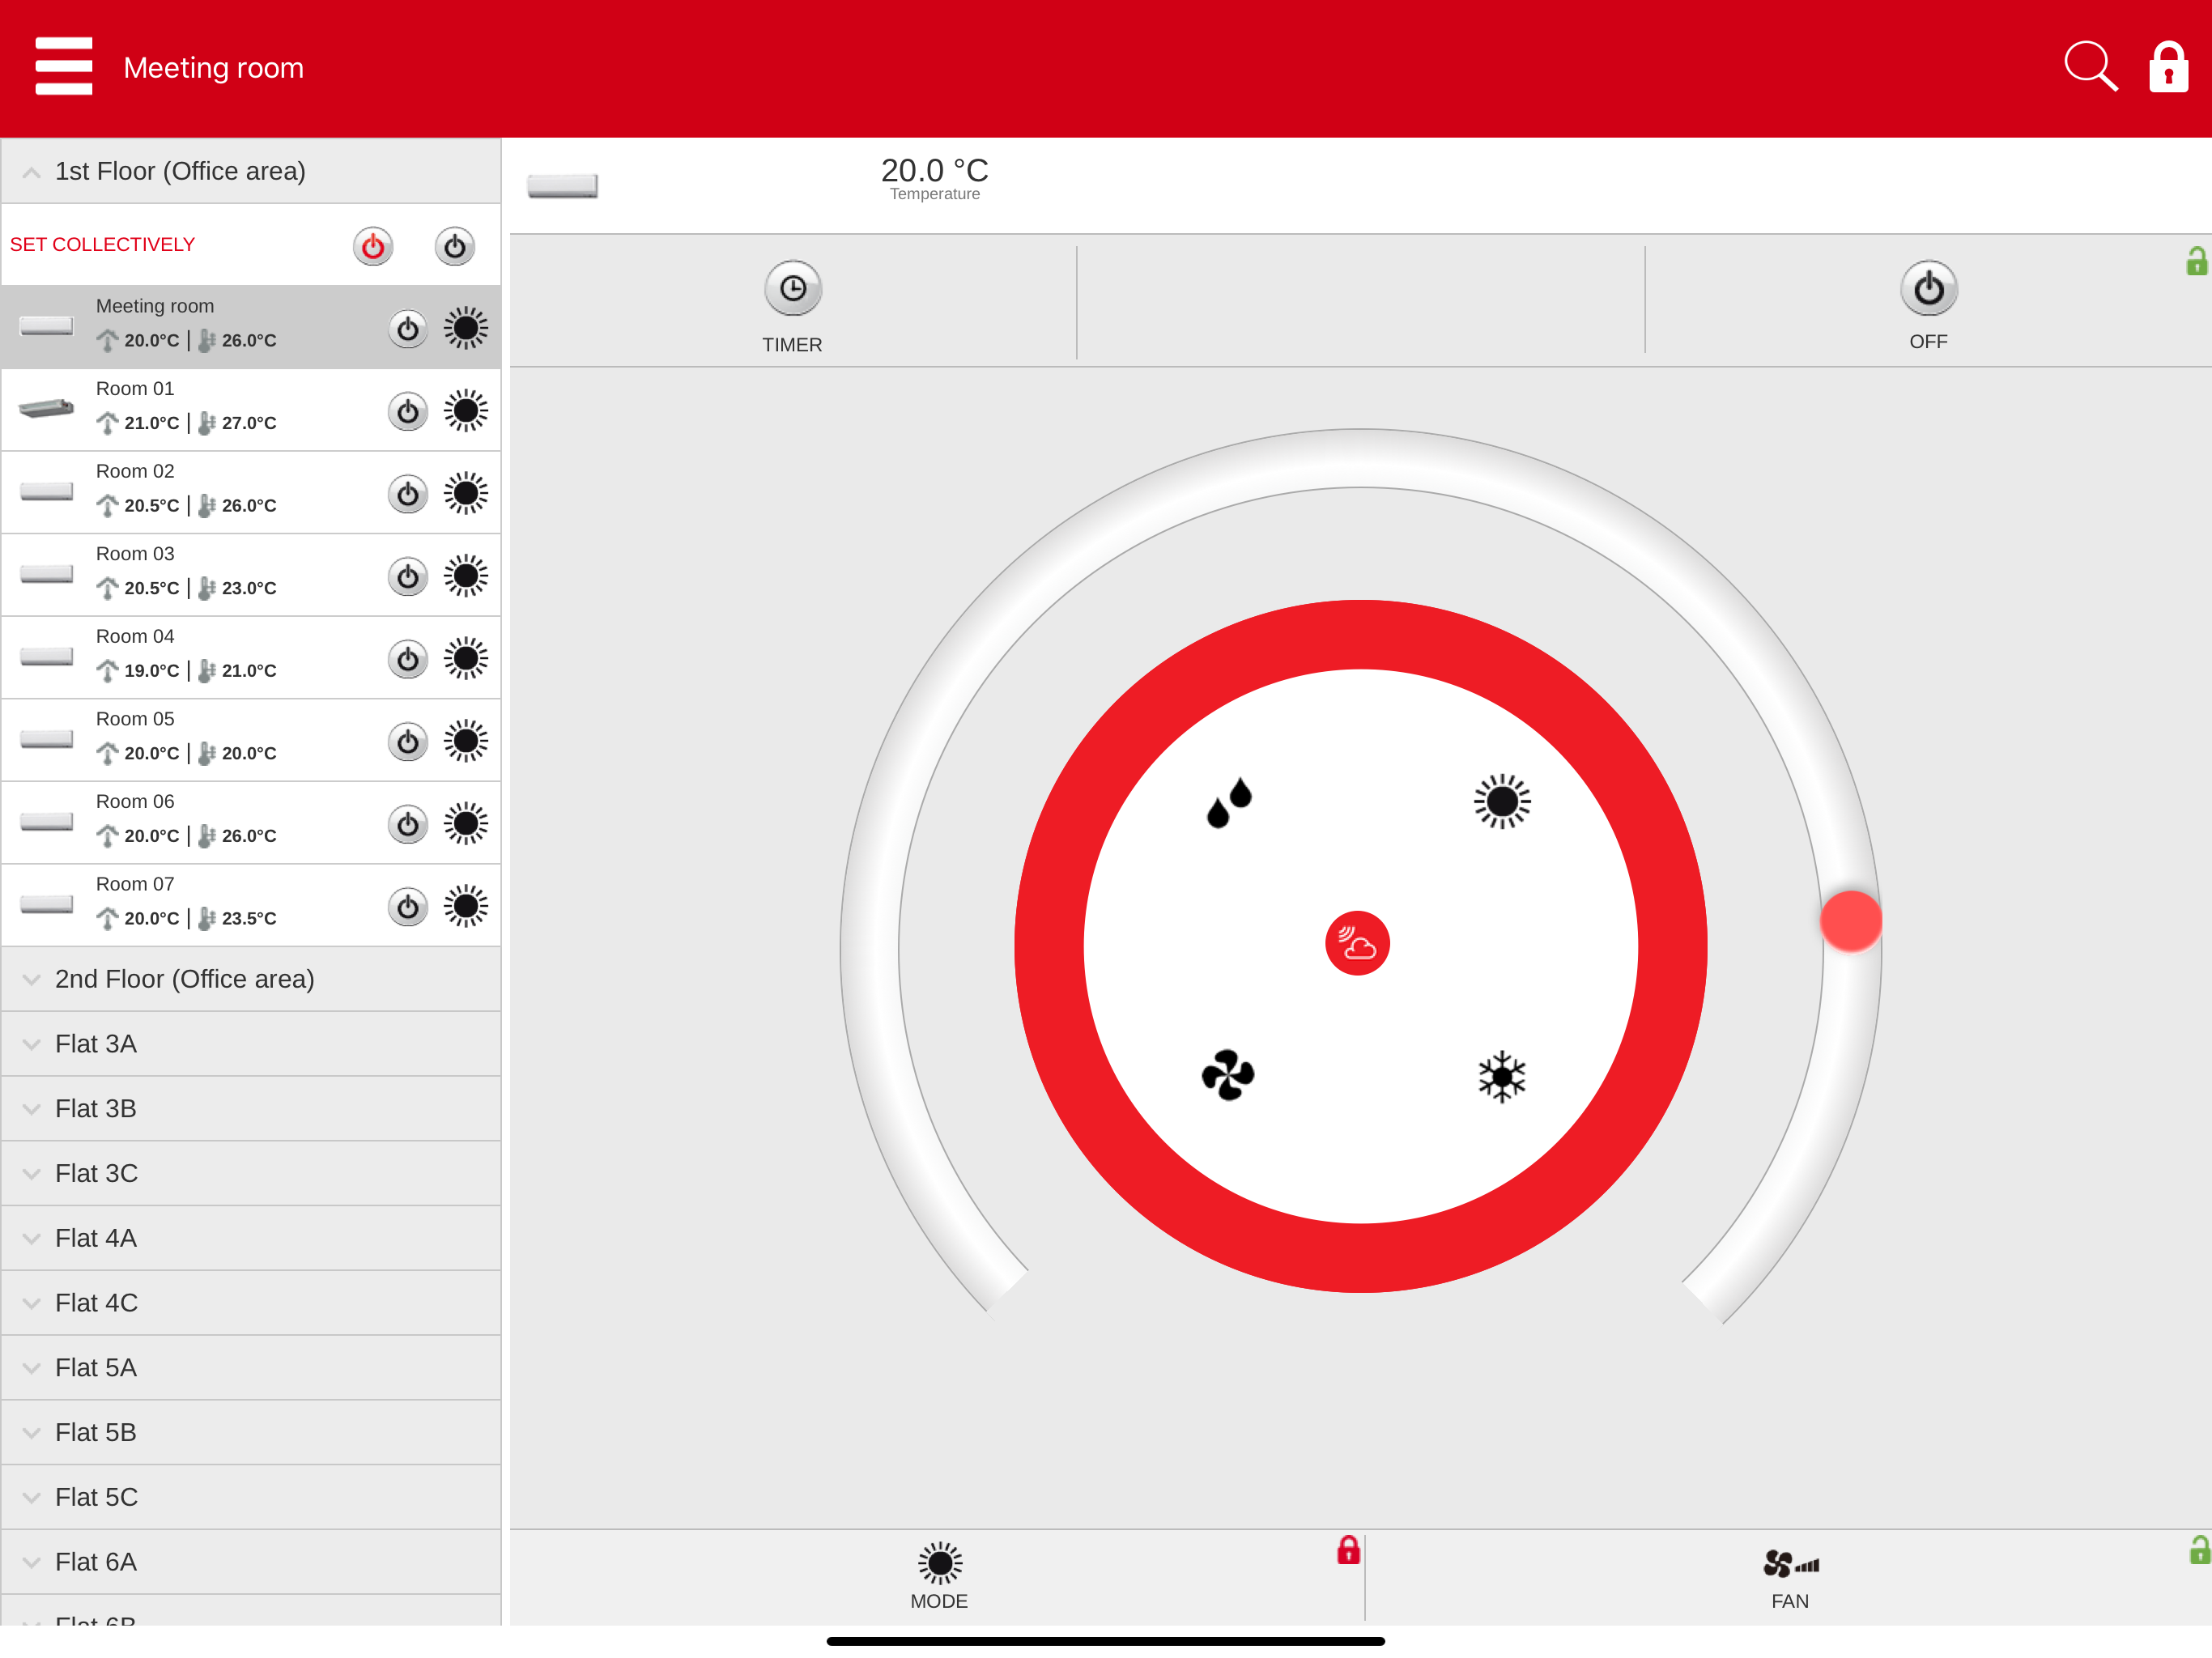This screenshot has width=2212, height=1658.
Task: Open the search magnifier
Action: click(2090, 66)
